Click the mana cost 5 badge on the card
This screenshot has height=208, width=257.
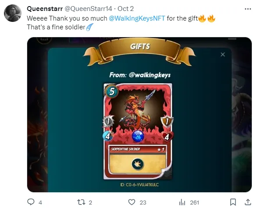coord(112,92)
